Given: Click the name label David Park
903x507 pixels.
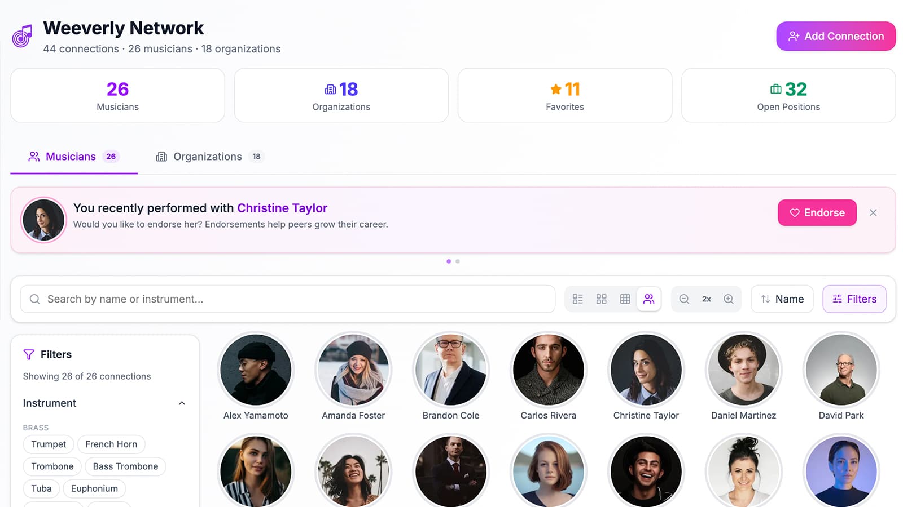Looking at the screenshot, I should (841, 416).
